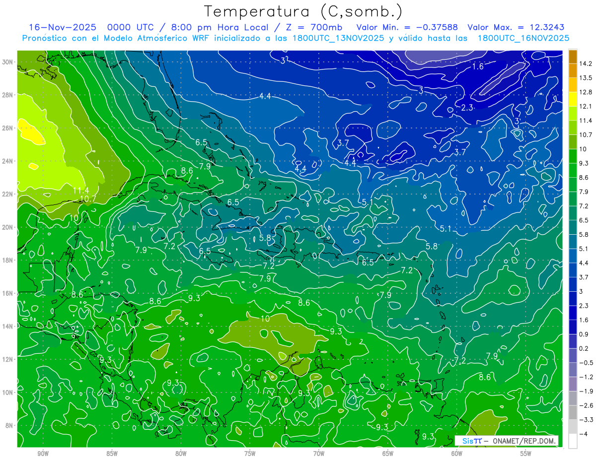Screen dimensions: 596x460
Task: Click 'Valor Min. = -0.37588' value
Action: pos(407,27)
